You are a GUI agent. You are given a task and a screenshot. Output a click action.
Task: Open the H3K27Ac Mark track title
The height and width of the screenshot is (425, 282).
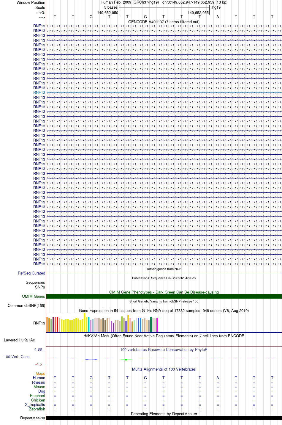click(x=164, y=336)
